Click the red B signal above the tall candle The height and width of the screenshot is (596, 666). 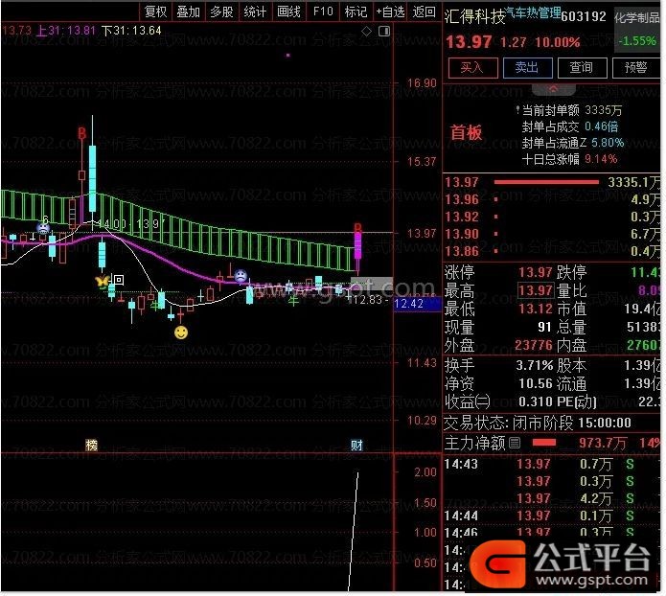pyautogui.click(x=82, y=134)
